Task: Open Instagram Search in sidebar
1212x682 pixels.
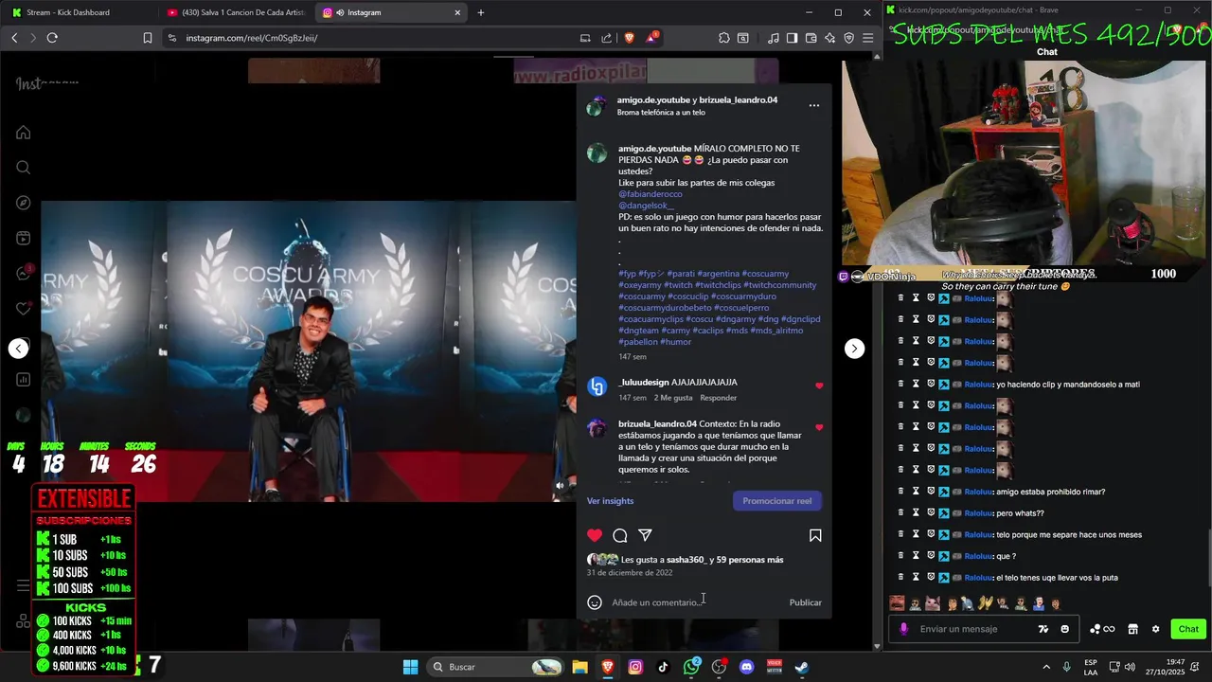Action: pyautogui.click(x=23, y=168)
